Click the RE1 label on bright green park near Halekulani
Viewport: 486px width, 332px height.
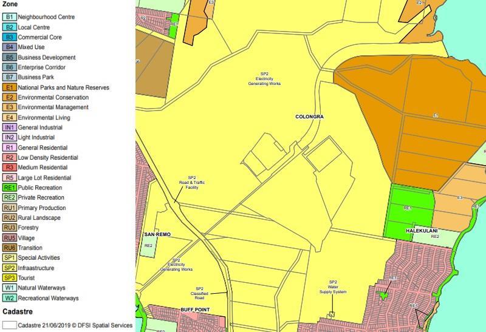pyautogui.click(x=408, y=208)
